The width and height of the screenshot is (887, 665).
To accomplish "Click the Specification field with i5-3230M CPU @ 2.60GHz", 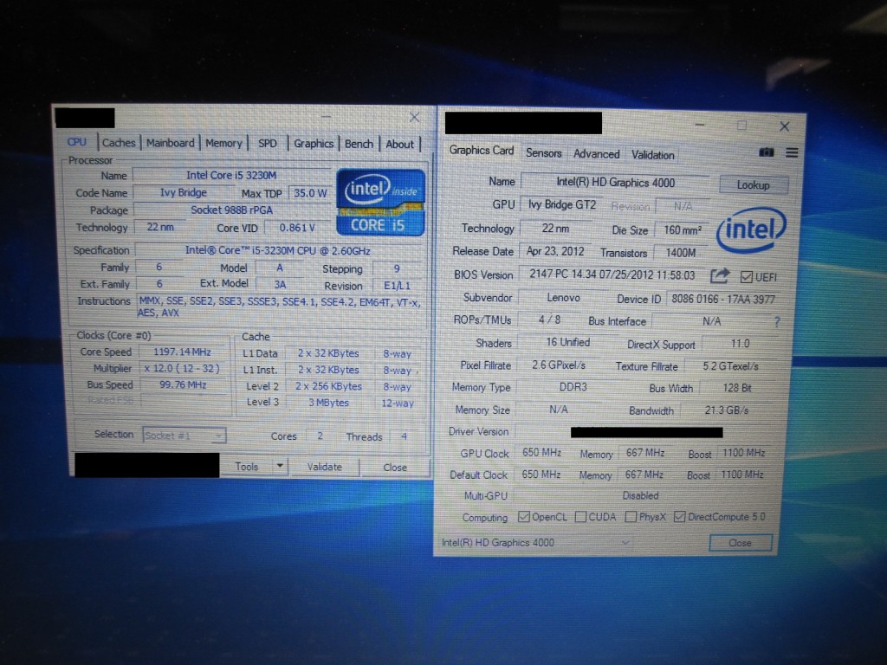I will [278, 250].
